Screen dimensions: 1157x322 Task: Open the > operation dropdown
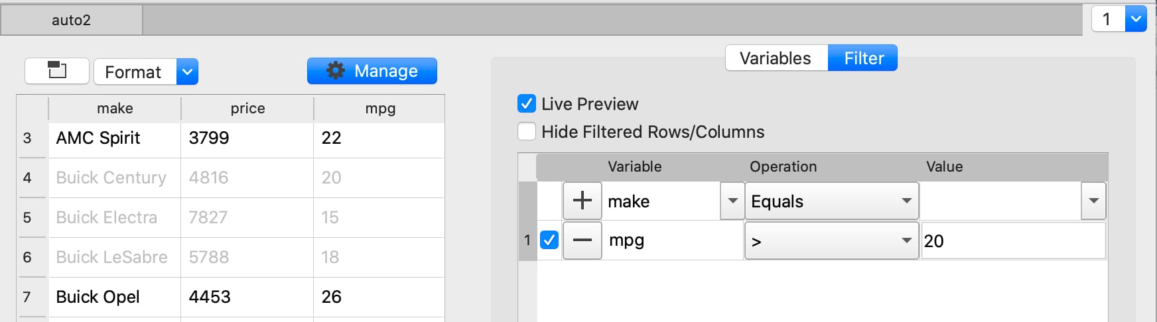[831, 241]
